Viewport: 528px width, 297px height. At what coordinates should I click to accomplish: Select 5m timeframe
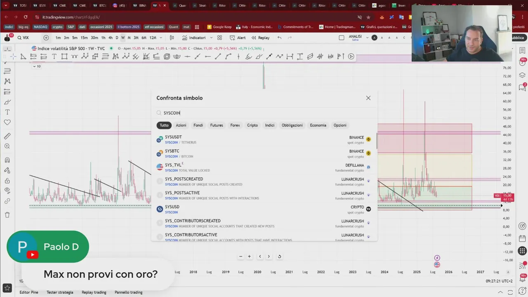pos(75,38)
